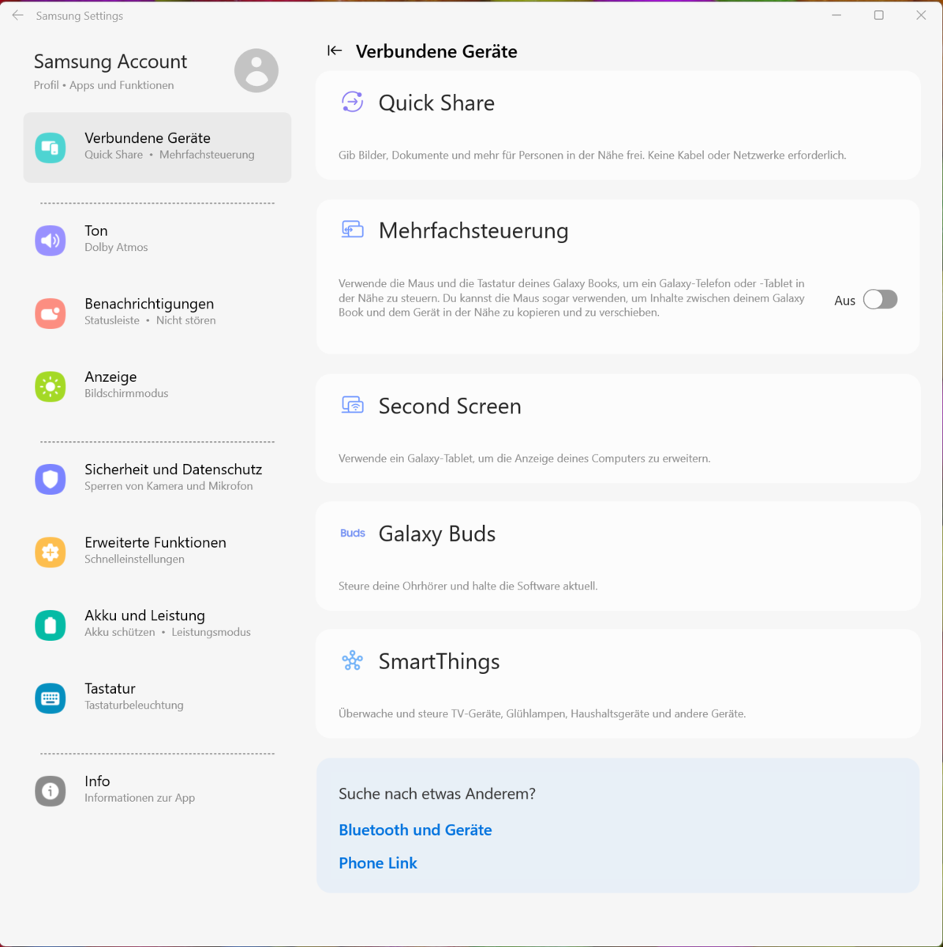Open the Quick Share card

click(x=618, y=125)
